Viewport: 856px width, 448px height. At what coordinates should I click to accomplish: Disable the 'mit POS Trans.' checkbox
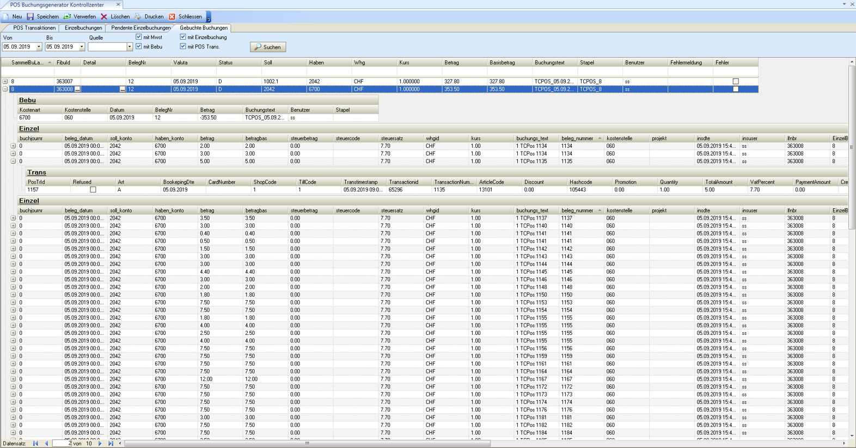tap(183, 46)
